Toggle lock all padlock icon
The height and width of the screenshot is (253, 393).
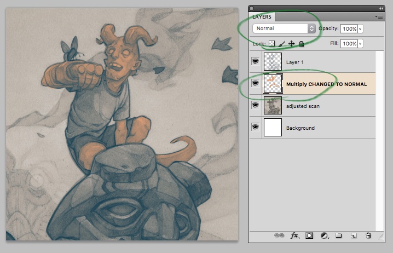301,44
